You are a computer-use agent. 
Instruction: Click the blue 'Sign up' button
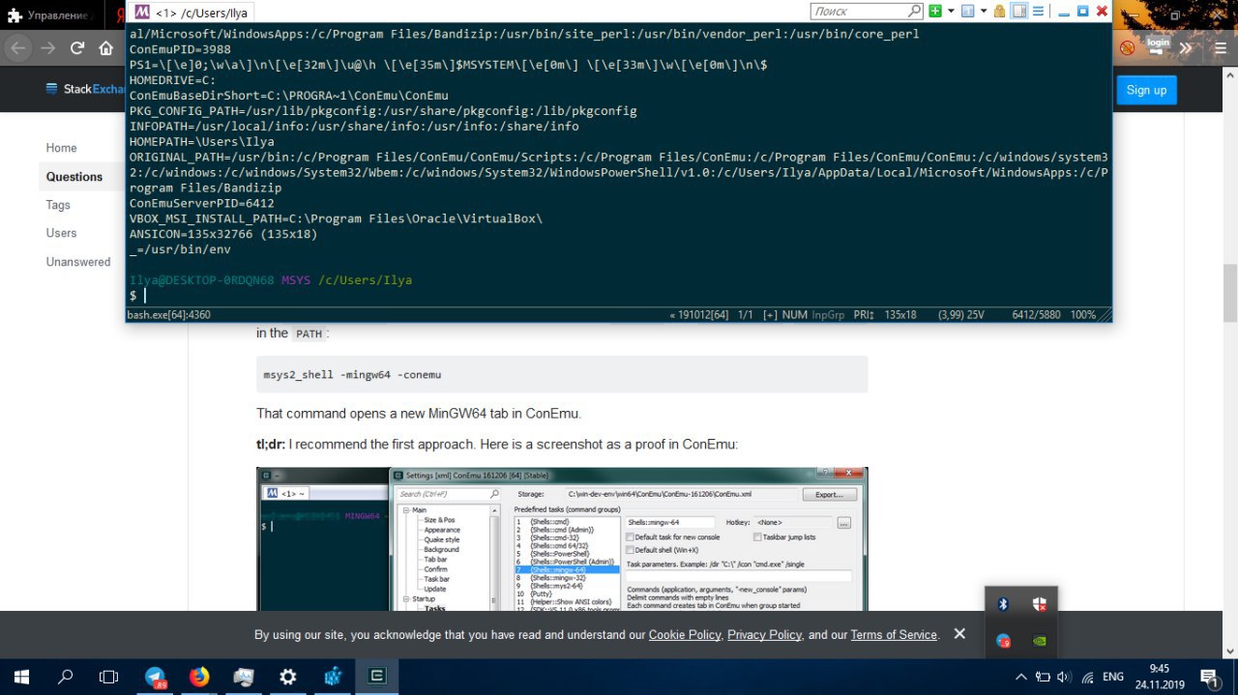(x=1146, y=90)
